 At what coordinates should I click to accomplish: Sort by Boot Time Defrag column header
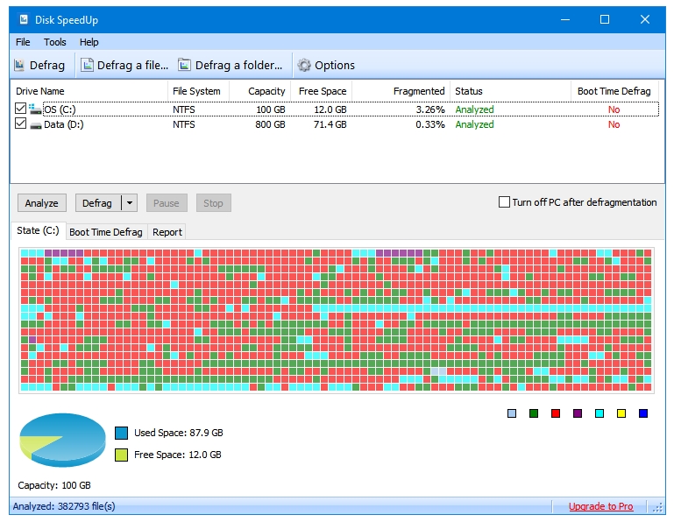pos(614,91)
